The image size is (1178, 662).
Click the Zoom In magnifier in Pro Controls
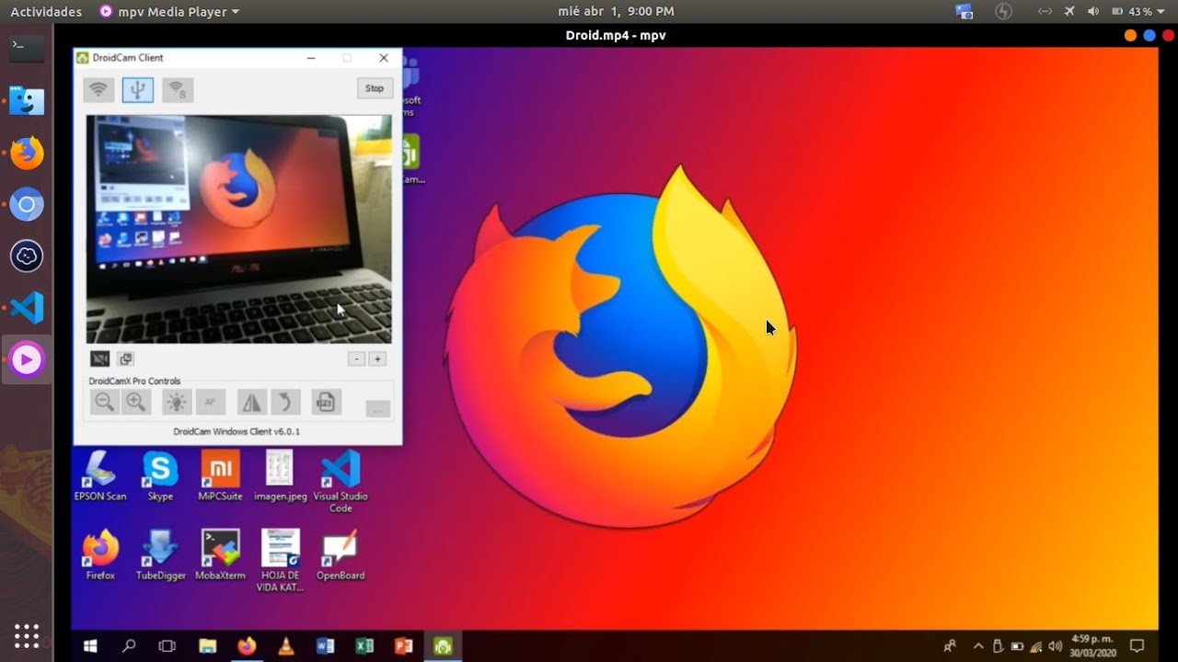[x=136, y=402]
